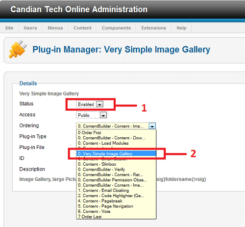Select '0 Order First' in Ordering list

click(x=116, y=132)
